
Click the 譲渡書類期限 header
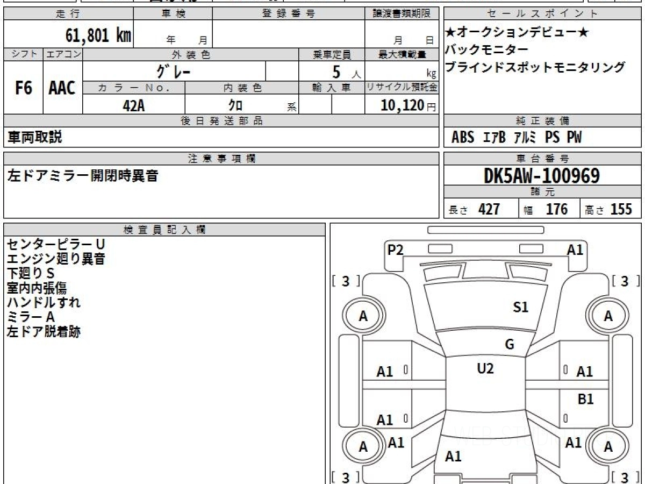tap(402, 14)
